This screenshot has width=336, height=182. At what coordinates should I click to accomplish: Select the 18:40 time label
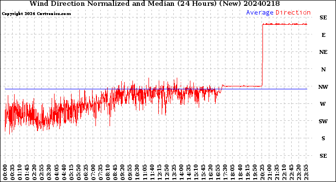point(240,172)
